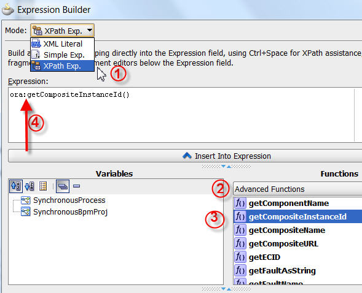Click inside the Expression text field
Viewport: 362px width, 293px height.
[x=181, y=115]
